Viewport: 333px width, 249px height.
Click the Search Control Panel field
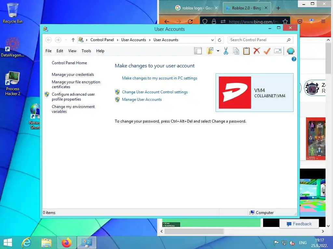[260, 40]
